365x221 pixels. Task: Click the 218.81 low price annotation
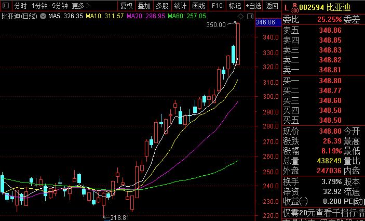point(119,218)
